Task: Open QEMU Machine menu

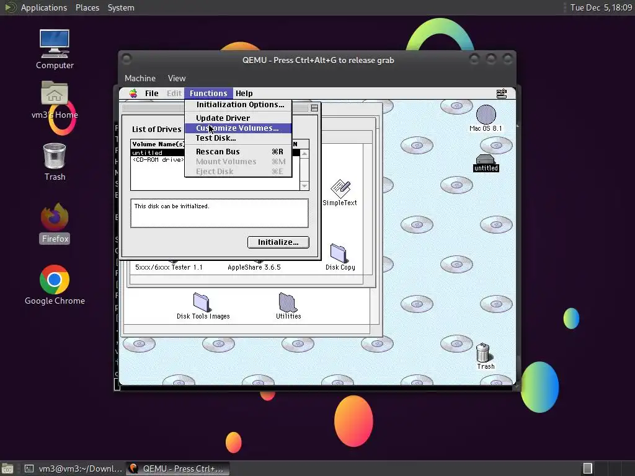Action: (140, 78)
